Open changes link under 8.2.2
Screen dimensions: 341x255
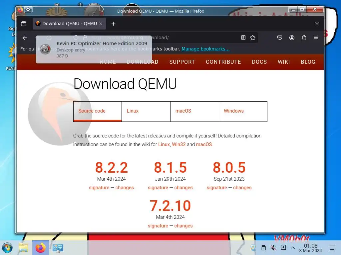pos(125,188)
